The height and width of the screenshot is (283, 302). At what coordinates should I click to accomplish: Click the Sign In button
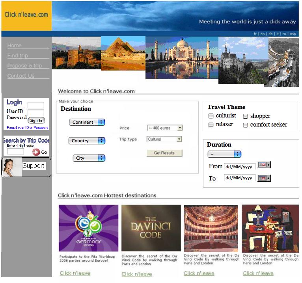point(36,121)
